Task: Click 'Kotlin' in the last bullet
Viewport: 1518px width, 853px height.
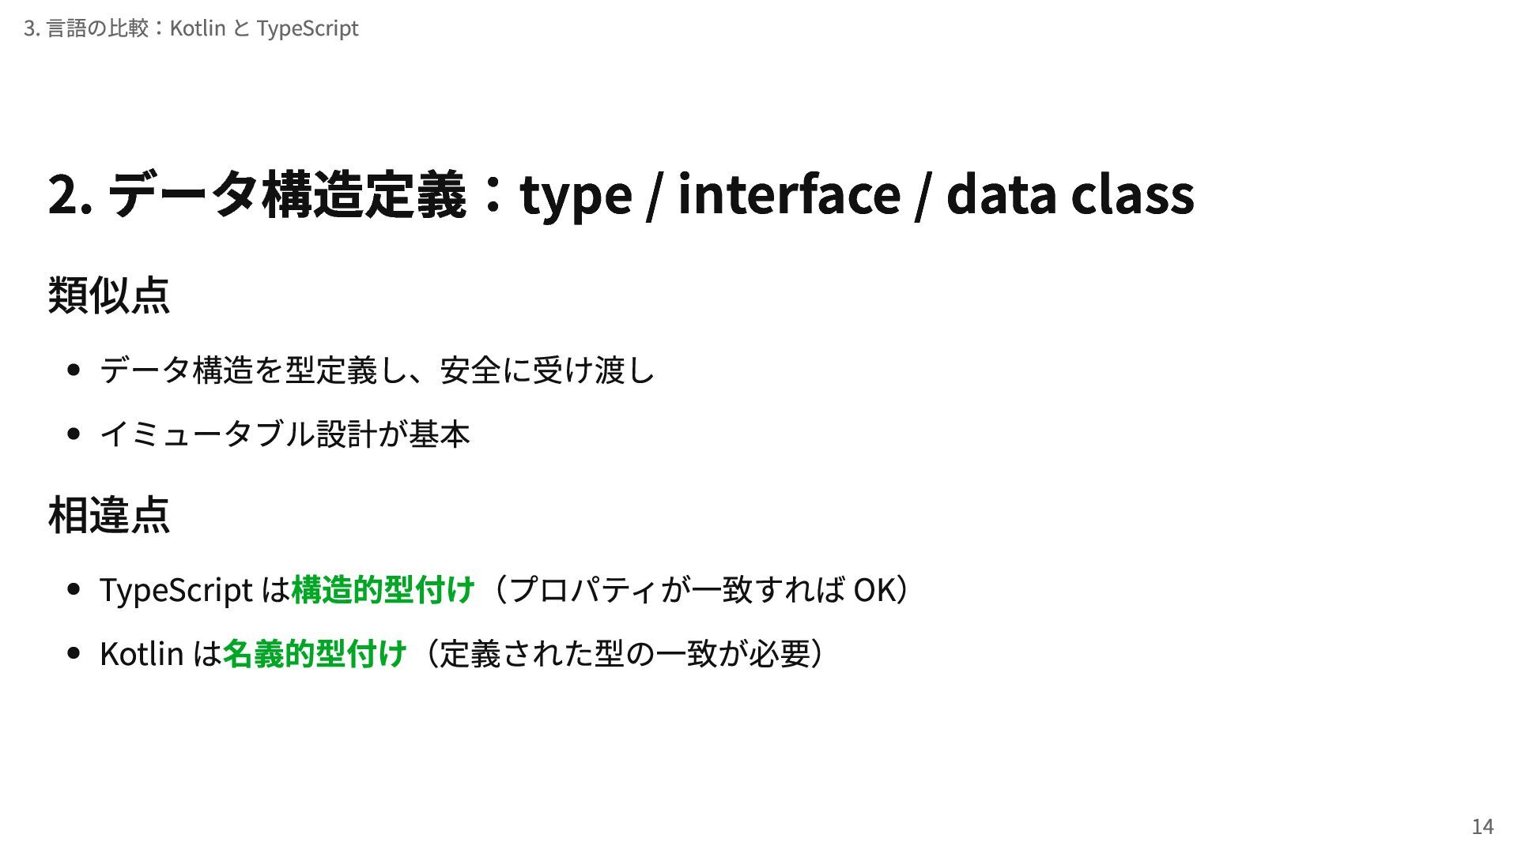Action: point(142,654)
